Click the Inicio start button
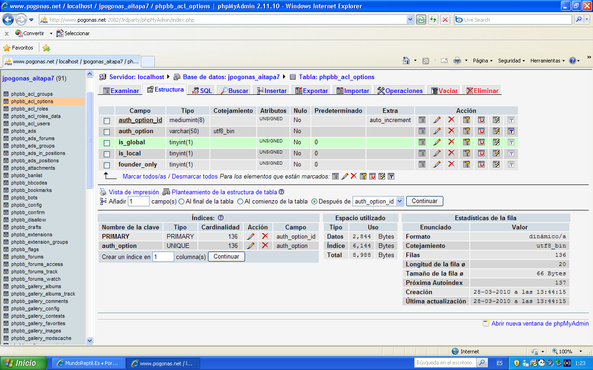 23,364
